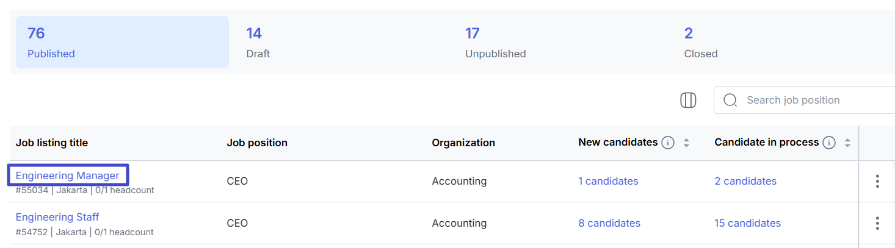Switch to the Closed tab

[x=782, y=42]
